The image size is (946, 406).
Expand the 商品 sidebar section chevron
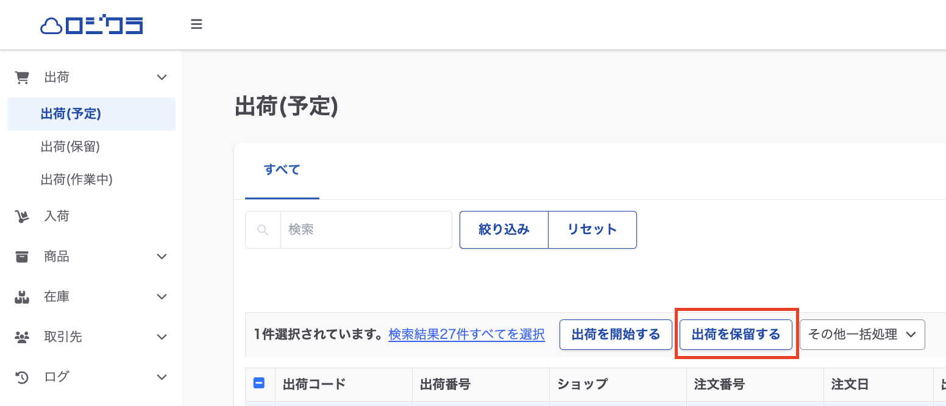click(x=162, y=257)
